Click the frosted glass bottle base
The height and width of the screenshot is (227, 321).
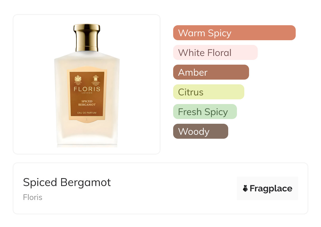point(87,137)
